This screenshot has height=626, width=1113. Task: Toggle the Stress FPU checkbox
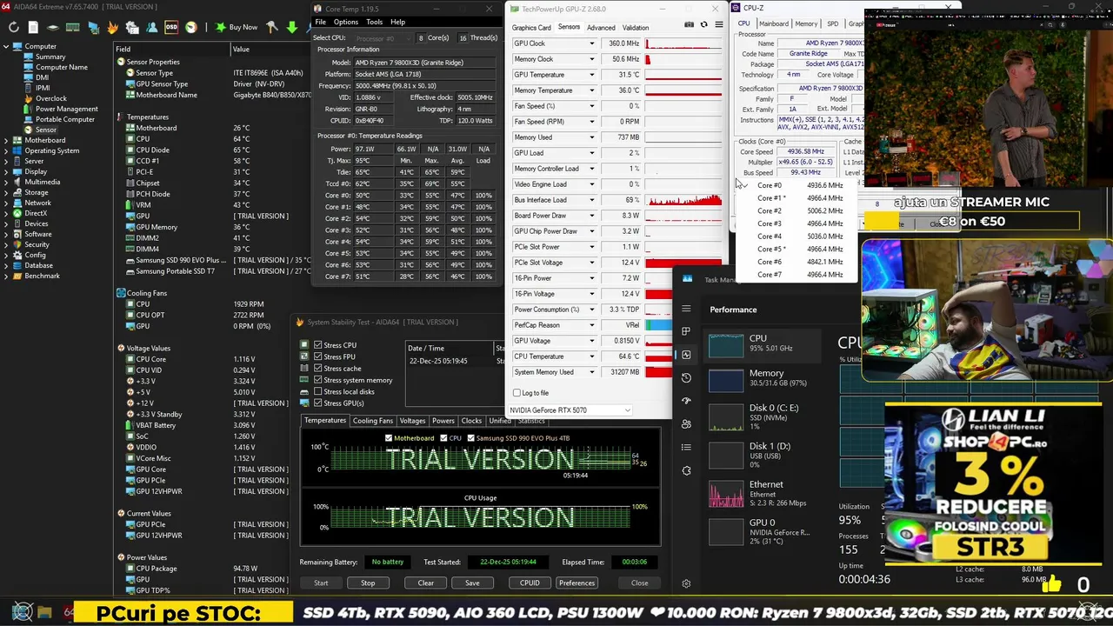pyautogui.click(x=318, y=356)
